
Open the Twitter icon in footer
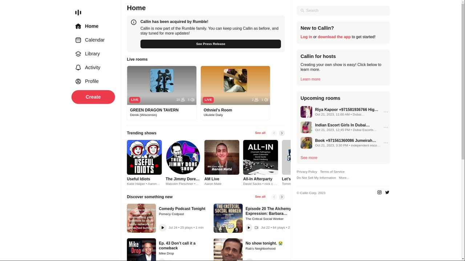(387, 192)
